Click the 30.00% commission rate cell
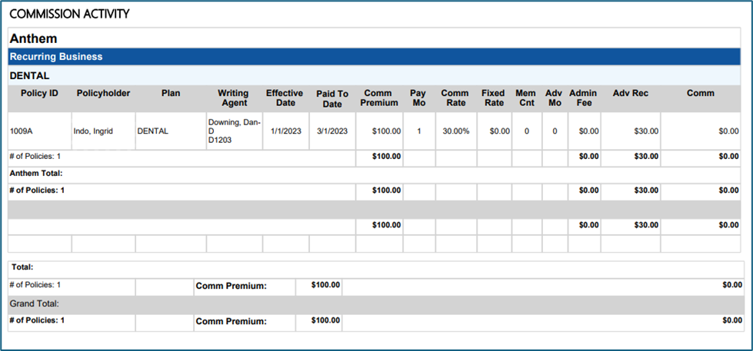 pyautogui.click(x=455, y=131)
